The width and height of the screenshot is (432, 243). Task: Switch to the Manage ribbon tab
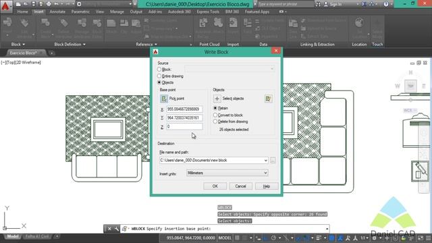pyautogui.click(x=117, y=12)
